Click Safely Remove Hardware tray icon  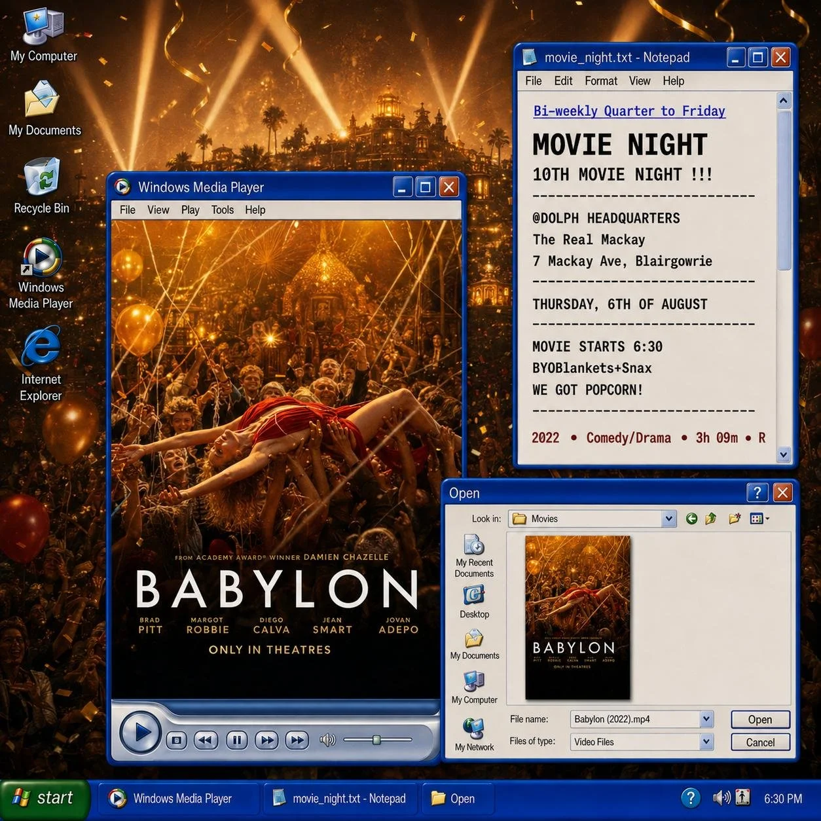pos(742,797)
